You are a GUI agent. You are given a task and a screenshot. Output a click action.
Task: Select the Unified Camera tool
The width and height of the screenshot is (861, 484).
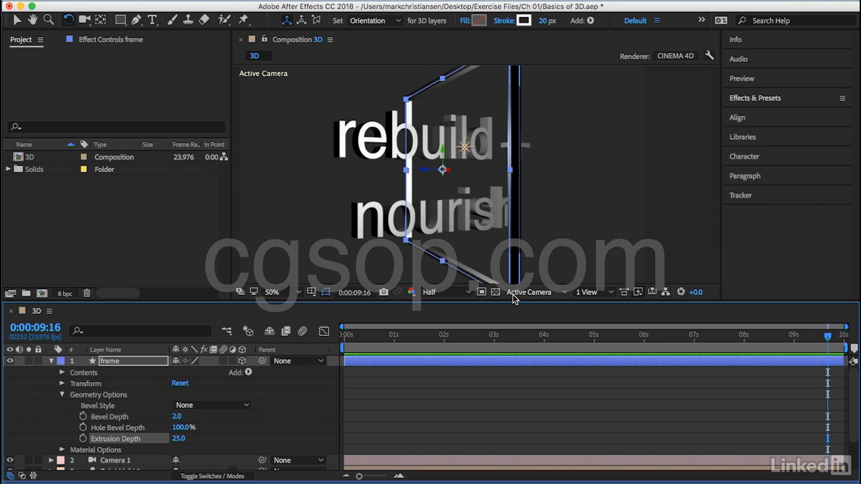coord(85,20)
